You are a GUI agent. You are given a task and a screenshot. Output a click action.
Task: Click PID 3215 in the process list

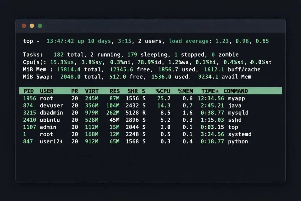30,113
